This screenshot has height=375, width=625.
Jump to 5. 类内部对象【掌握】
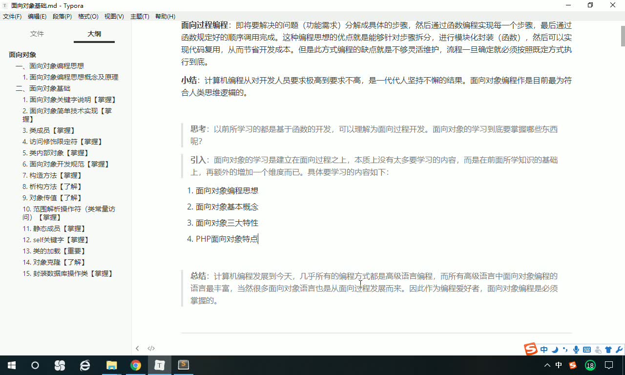coord(56,153)
